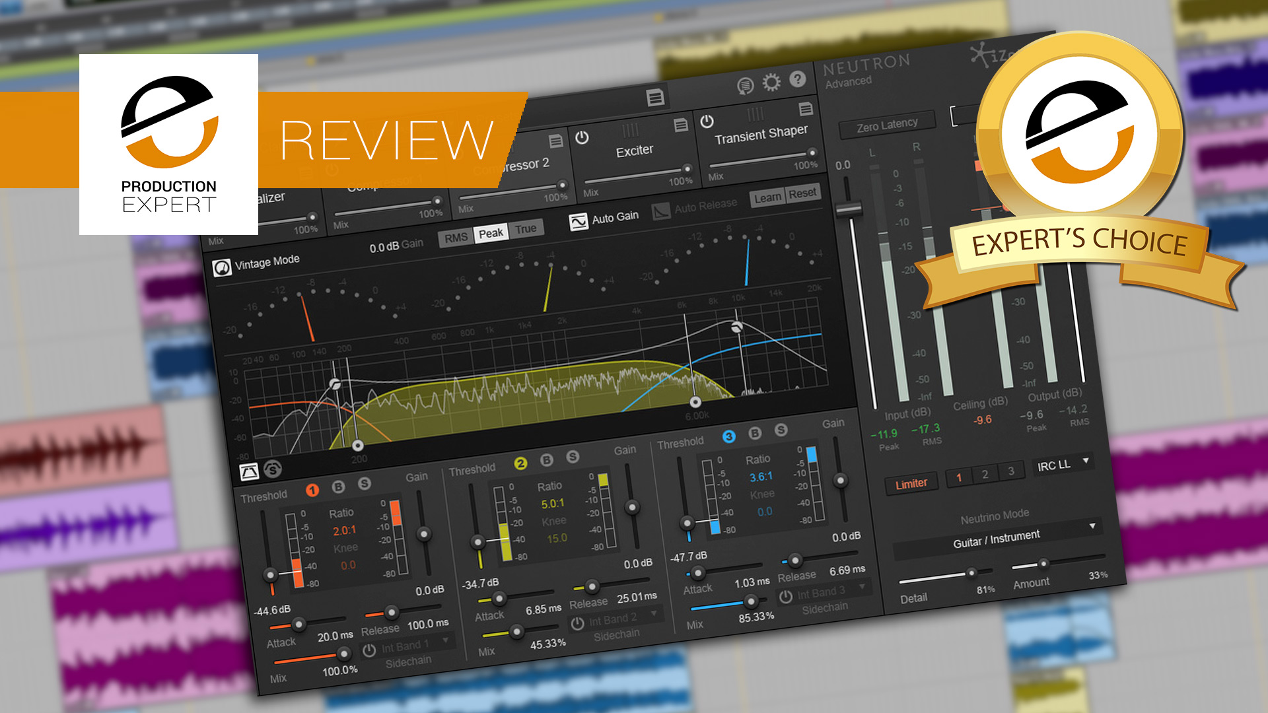This screenshot has height=713, width=1268.
Task: Toggle the Exciter module power button
Action: click(582, 137)
